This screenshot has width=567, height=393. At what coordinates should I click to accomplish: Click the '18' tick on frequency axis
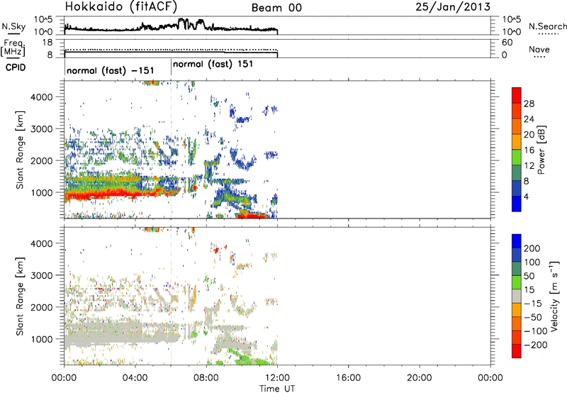pos(47,43)
